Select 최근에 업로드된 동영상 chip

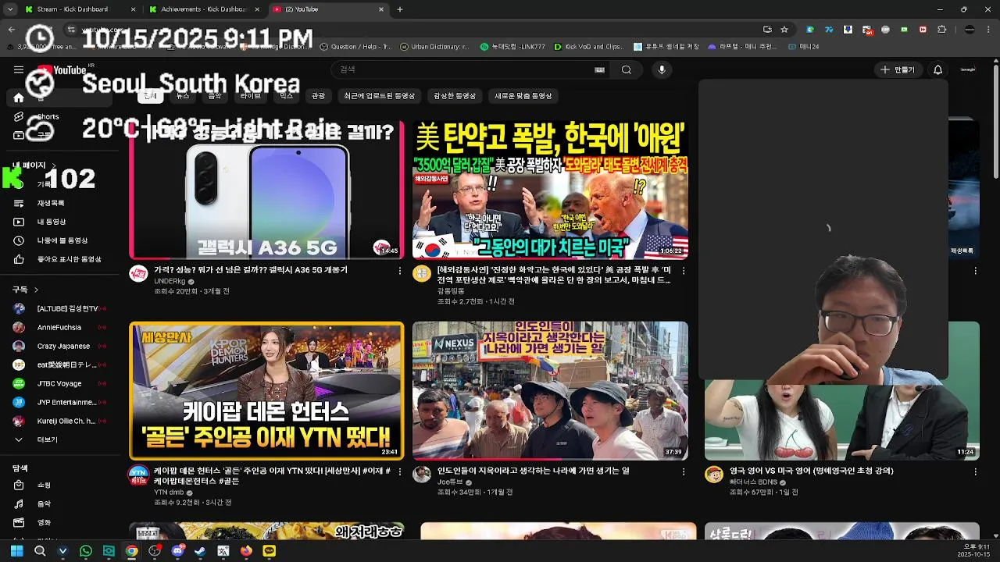[x=380, y=96]
